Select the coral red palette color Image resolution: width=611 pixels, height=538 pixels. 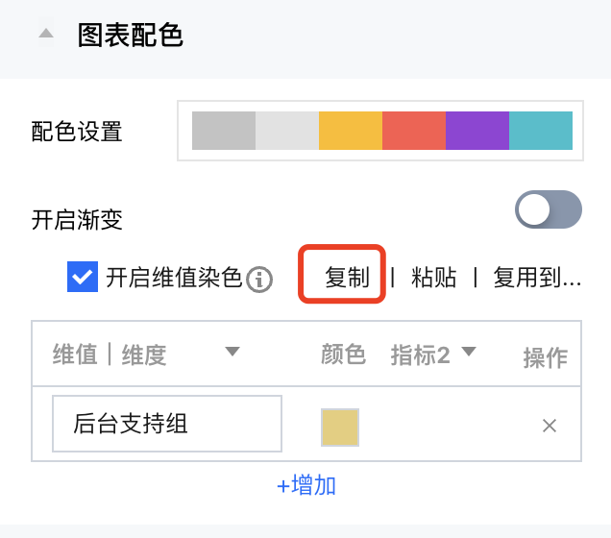tap(414, 131)
